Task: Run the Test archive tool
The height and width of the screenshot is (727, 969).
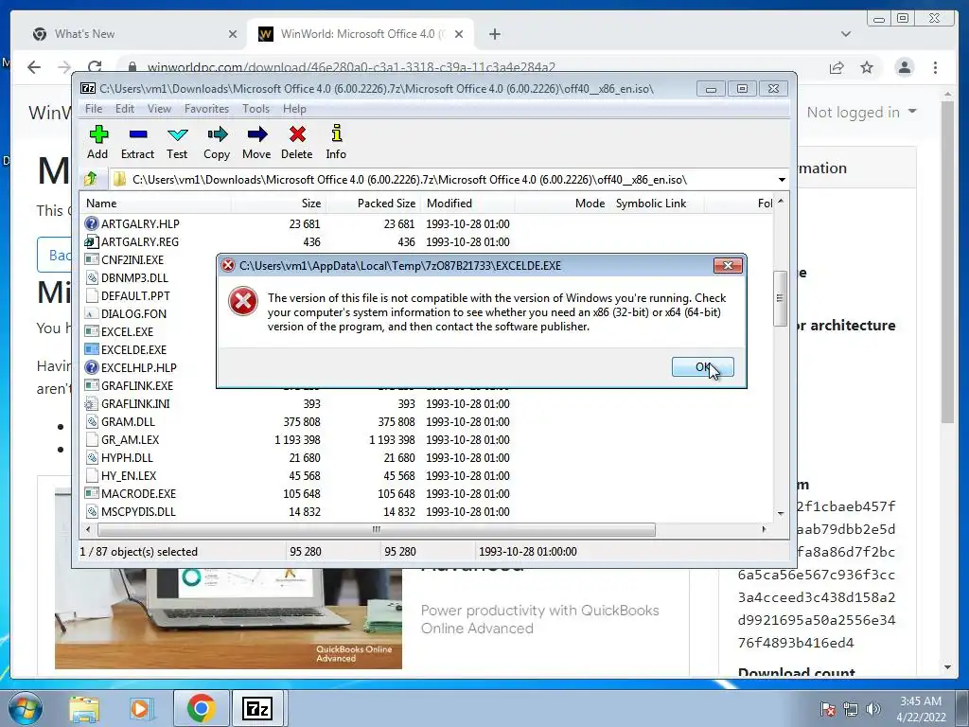Action: point(177,134)
